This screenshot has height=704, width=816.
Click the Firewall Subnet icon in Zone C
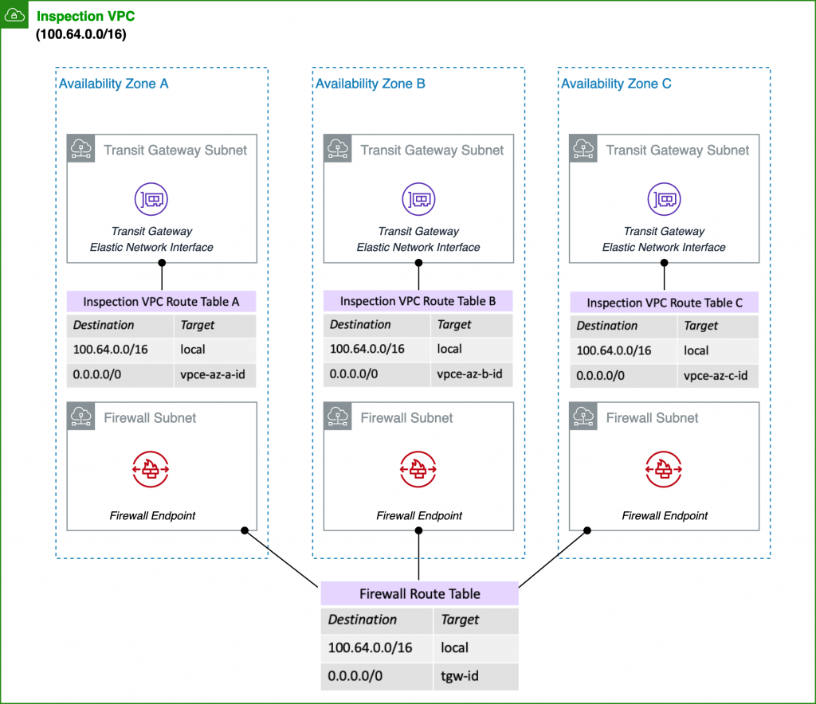(583, 417)
